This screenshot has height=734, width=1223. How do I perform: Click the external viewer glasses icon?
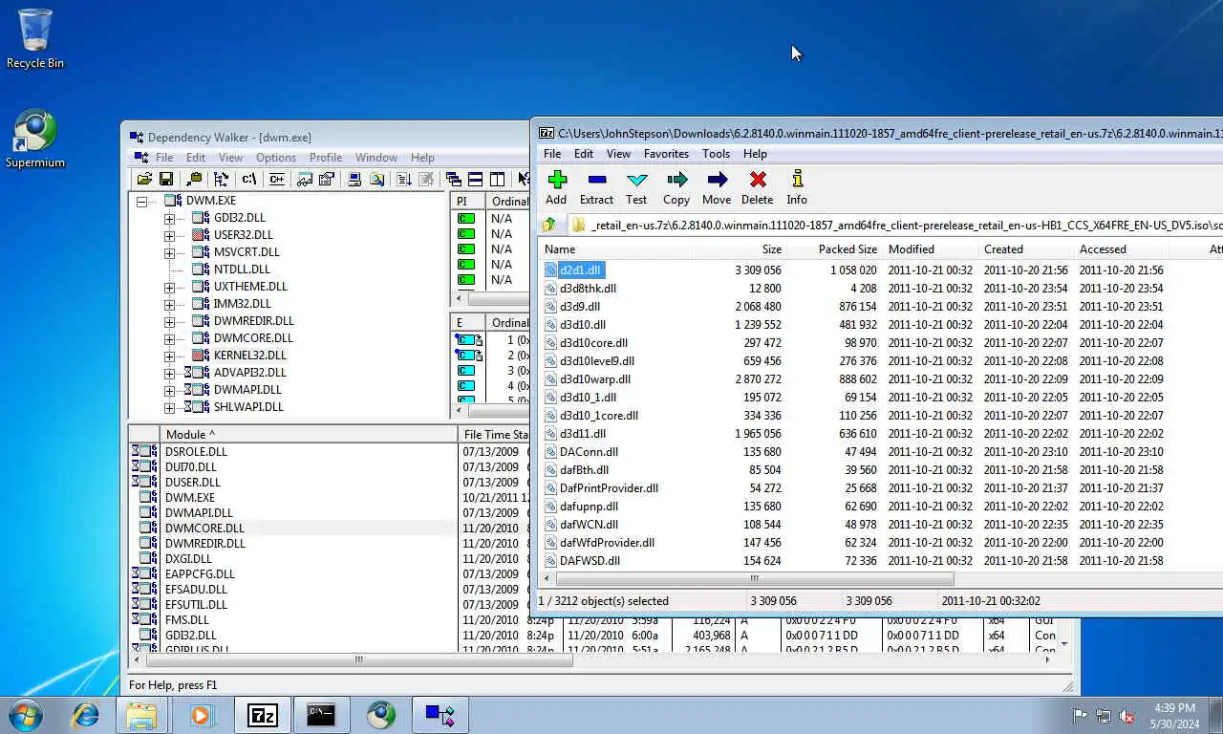coord(305,179)
